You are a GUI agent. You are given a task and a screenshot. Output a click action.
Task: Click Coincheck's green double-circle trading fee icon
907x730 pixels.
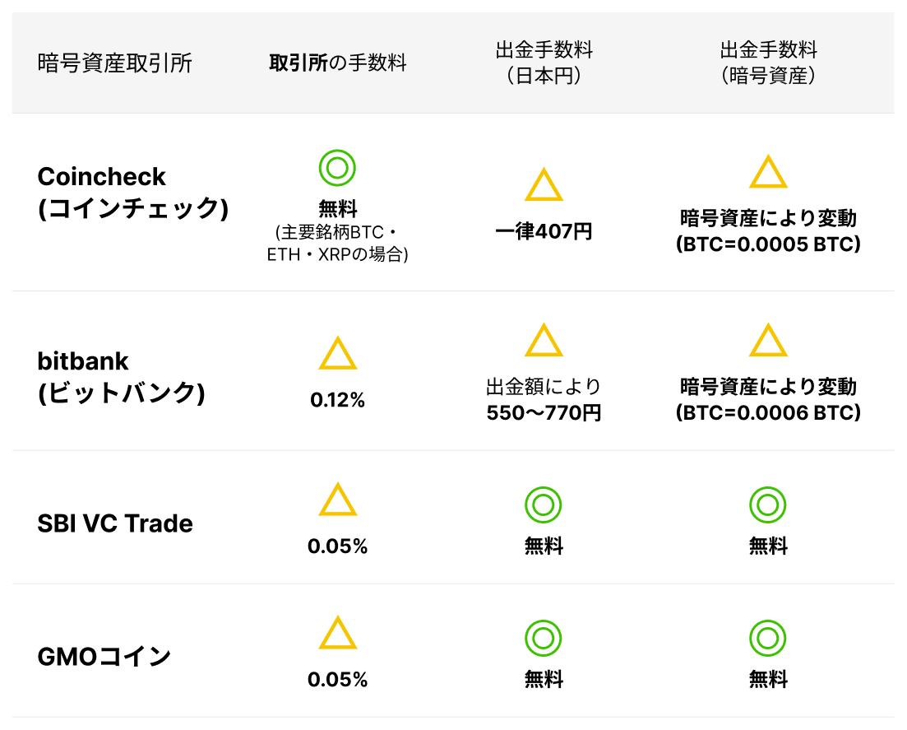pos(337,168)
